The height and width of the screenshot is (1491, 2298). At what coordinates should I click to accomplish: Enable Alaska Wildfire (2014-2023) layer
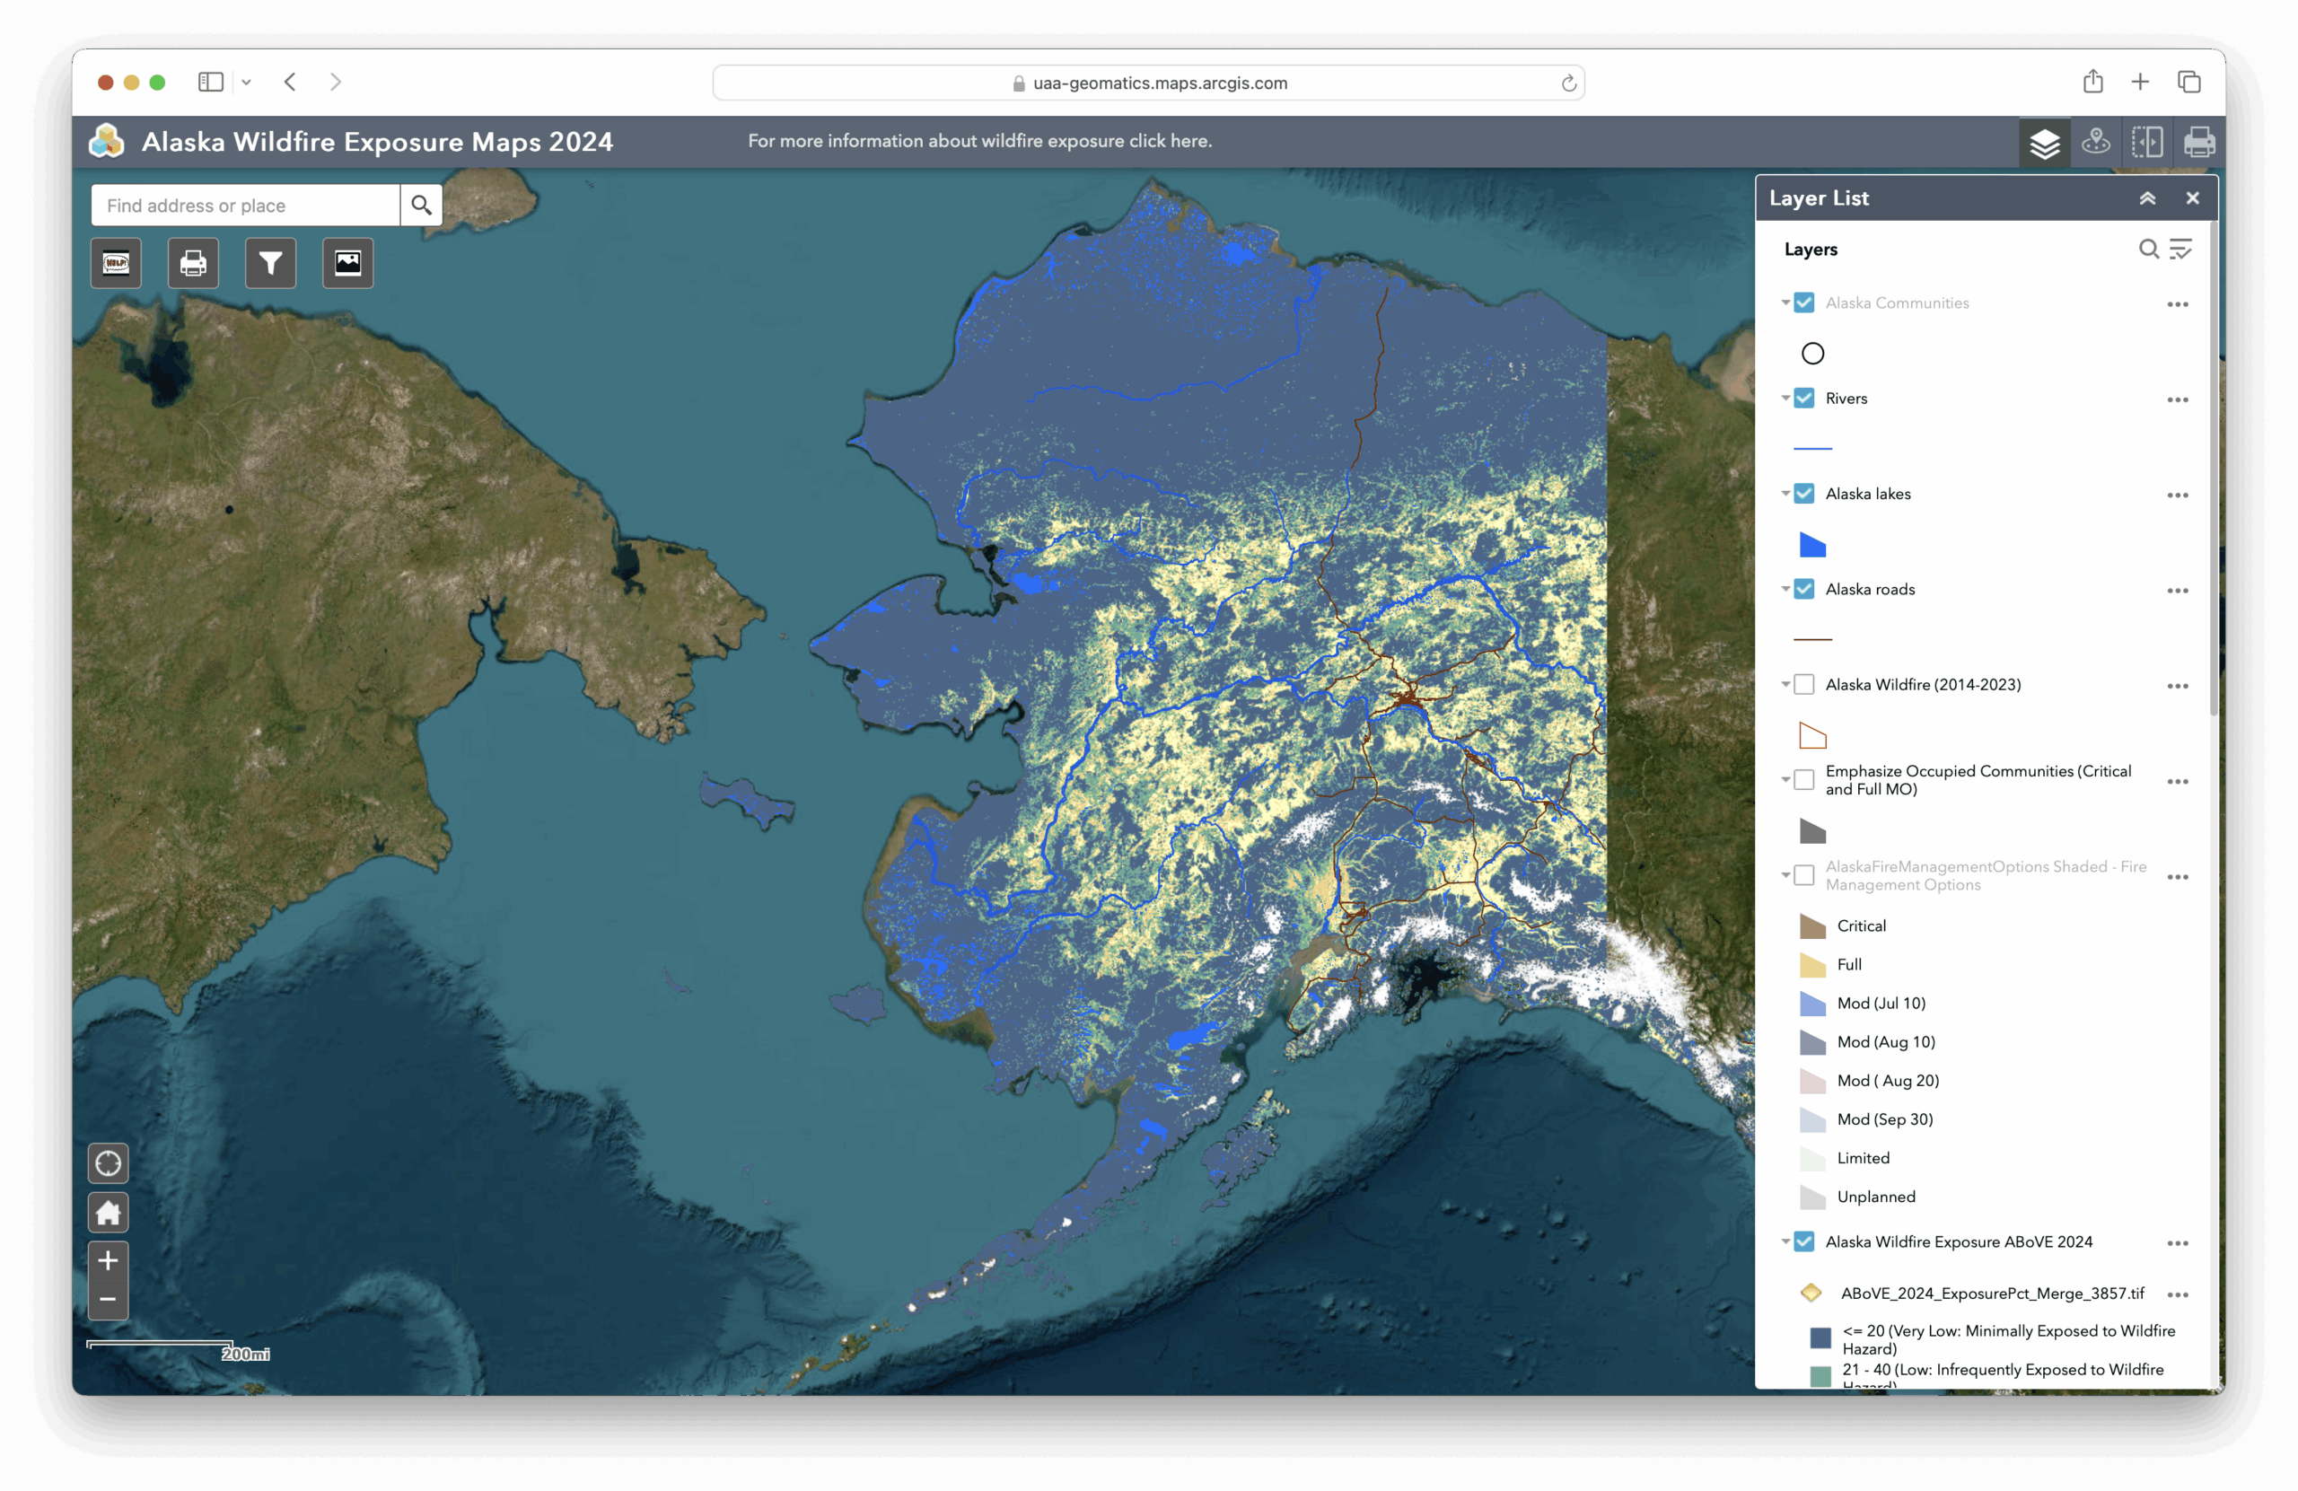pyautogui.click(x=1803, y=685)
